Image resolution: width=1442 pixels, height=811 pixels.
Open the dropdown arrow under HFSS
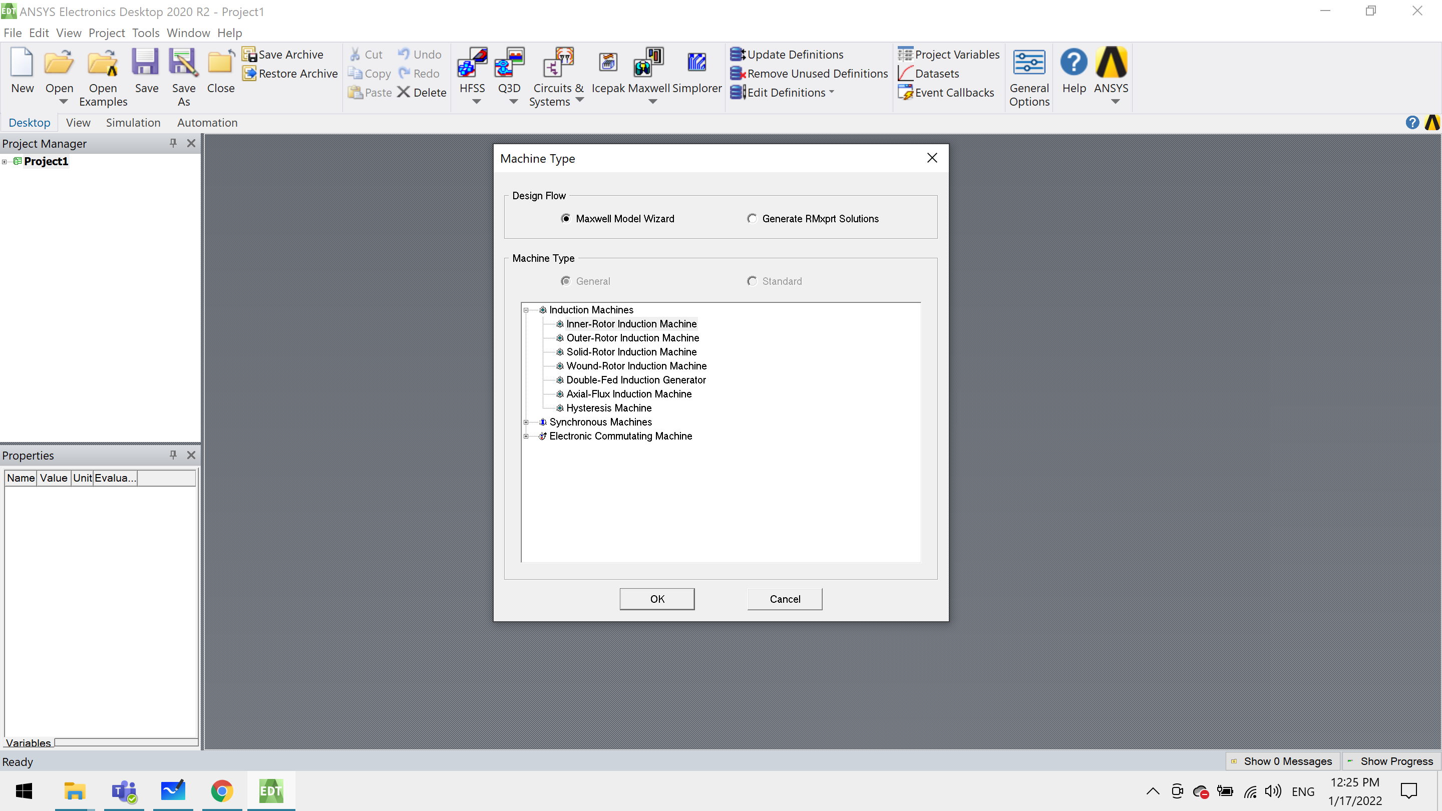[476, 102]
